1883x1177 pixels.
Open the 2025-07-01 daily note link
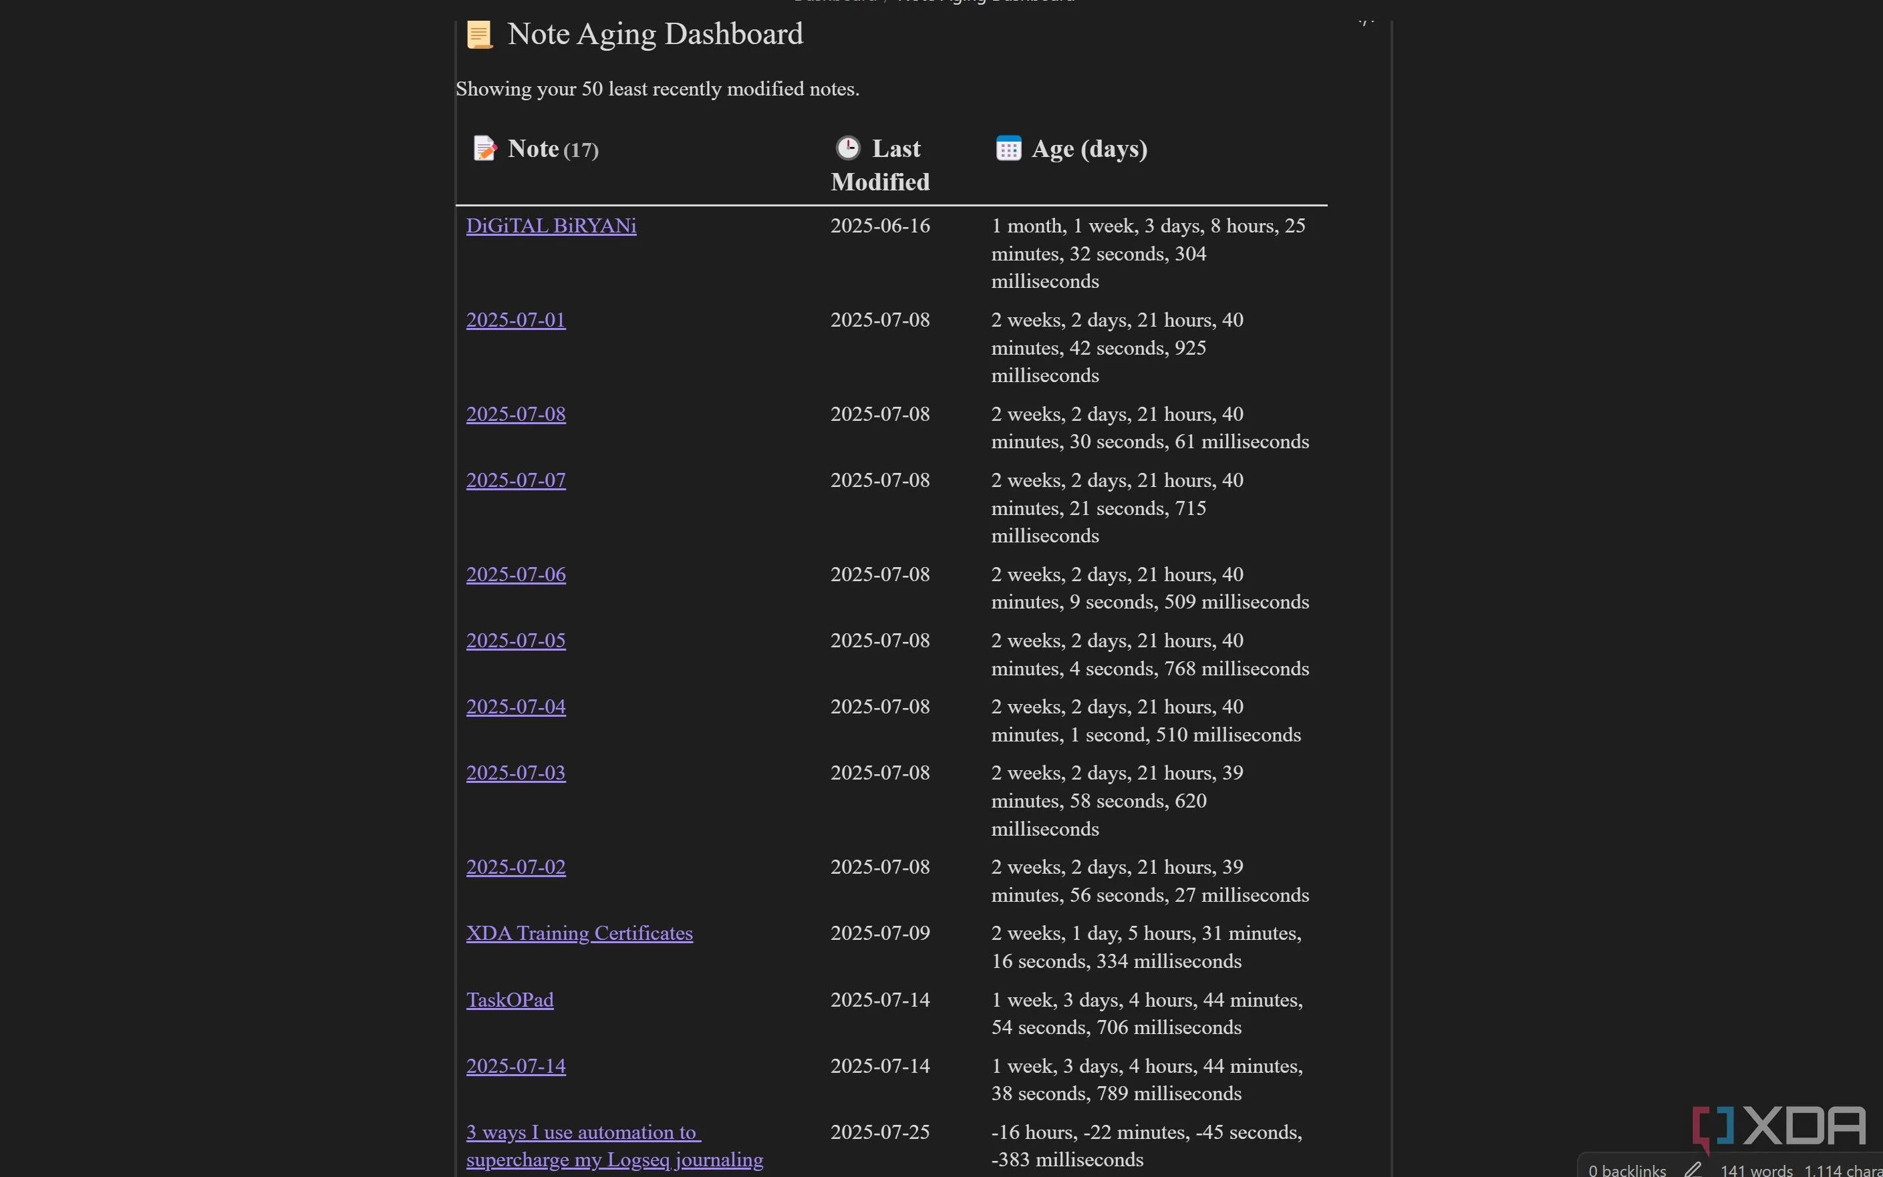click(516, 320)
